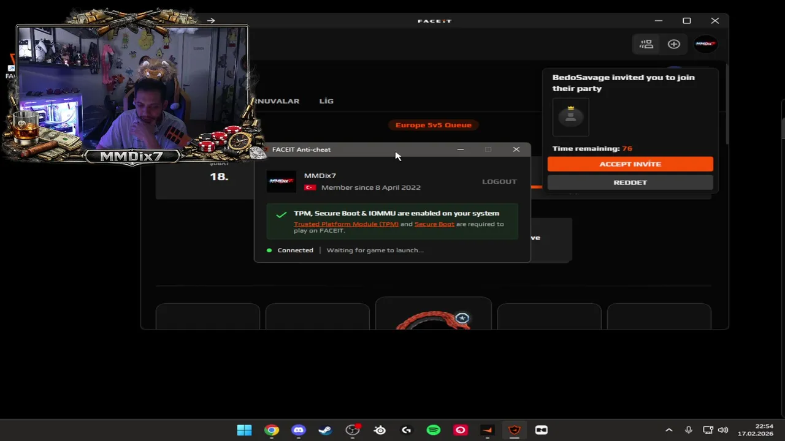This screenshot has width=785, height=441.
Task: Click the green checkmark status icon
Action: pyautogui.click(x=281, y=215)
